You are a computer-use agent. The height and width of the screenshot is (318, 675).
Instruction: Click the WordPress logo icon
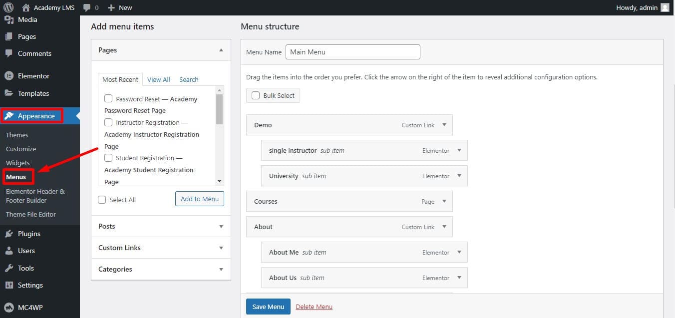(x=8, y=7)
